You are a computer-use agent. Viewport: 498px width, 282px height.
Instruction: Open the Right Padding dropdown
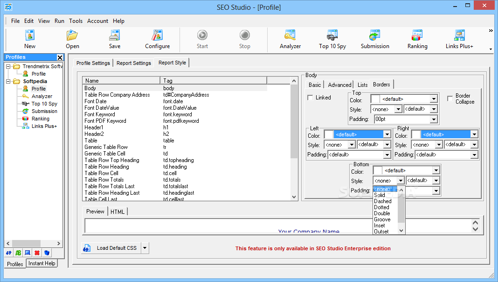coord(474,155)
